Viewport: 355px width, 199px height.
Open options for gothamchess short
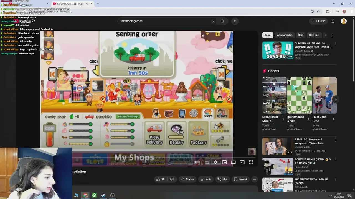pos(308,118)
